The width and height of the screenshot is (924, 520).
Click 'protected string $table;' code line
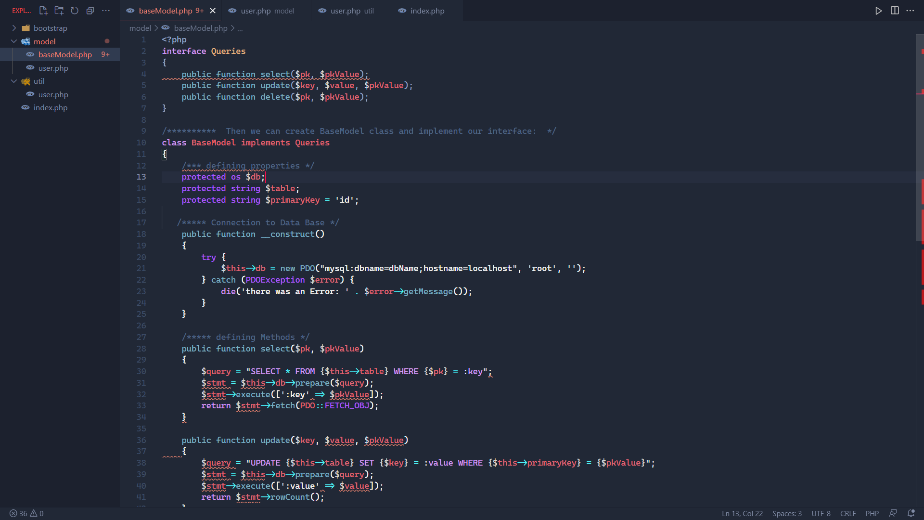(x=240, y=188)
